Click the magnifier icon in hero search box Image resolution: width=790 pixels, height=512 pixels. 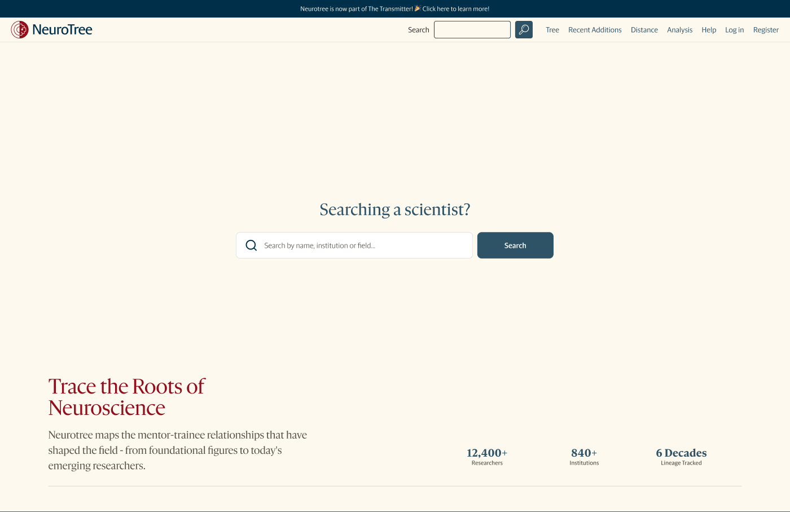(251, 246)
